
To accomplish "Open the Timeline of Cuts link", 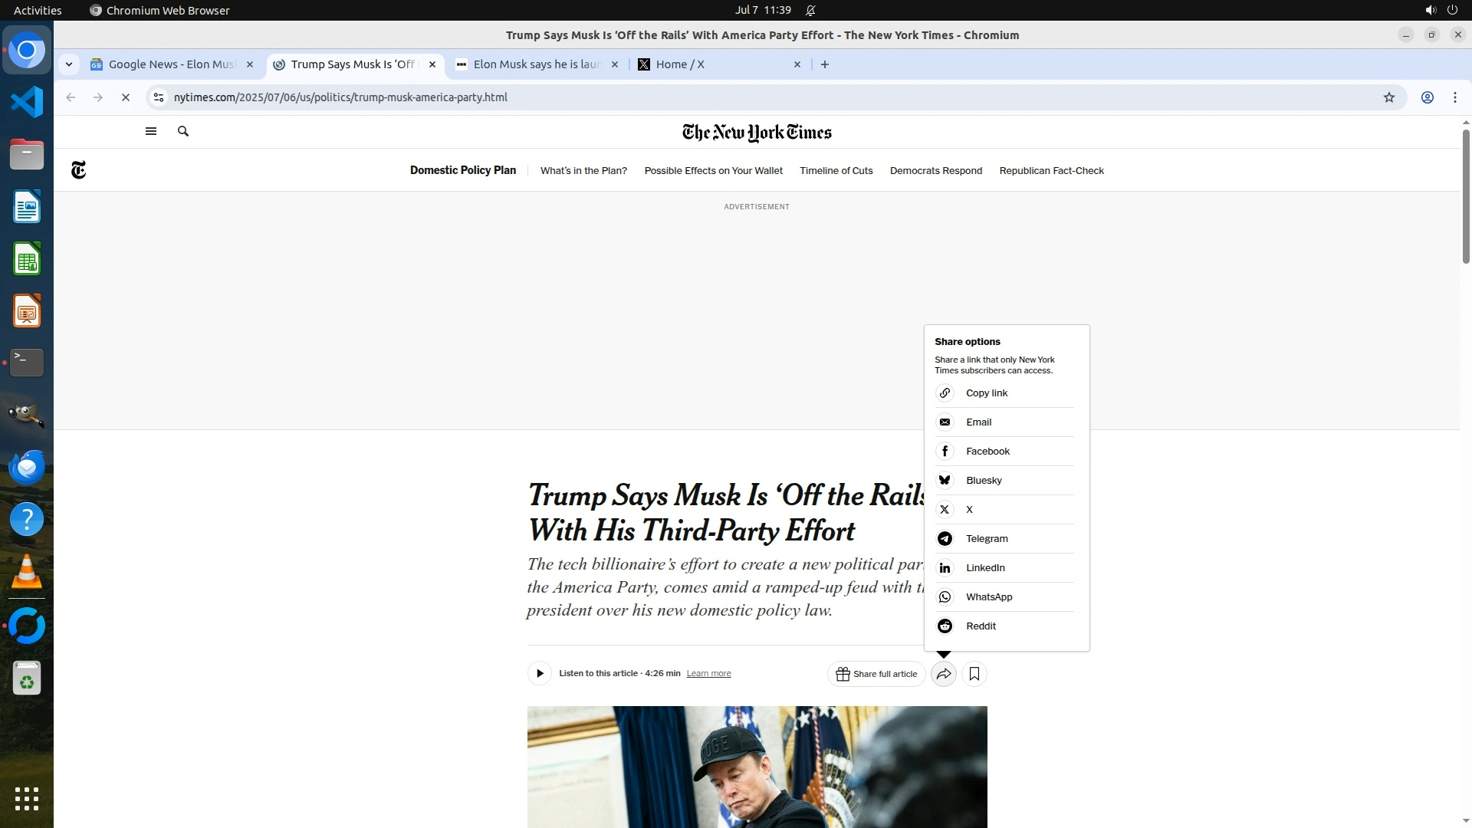I will [x=836, y=171].
